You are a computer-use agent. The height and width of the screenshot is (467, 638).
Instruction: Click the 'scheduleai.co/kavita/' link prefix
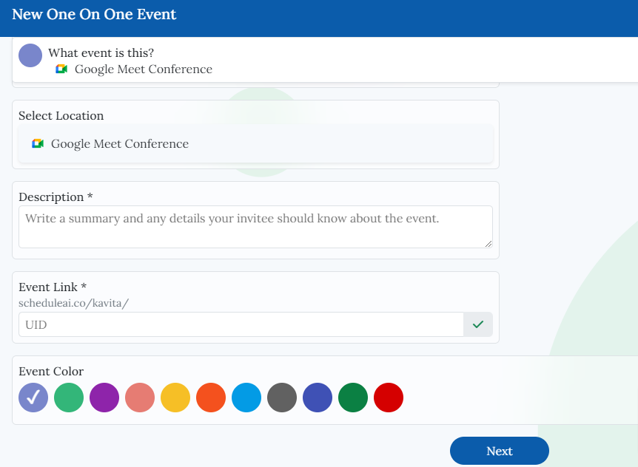[74, 303]
